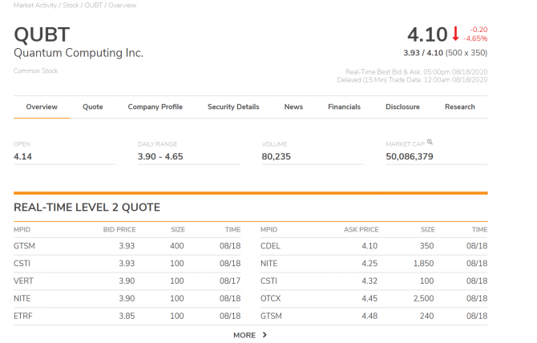537x343 pixels.
Task: Click the REAL-TIME LEVEL 2 QUOTE heading
Action: click(87, 207)
